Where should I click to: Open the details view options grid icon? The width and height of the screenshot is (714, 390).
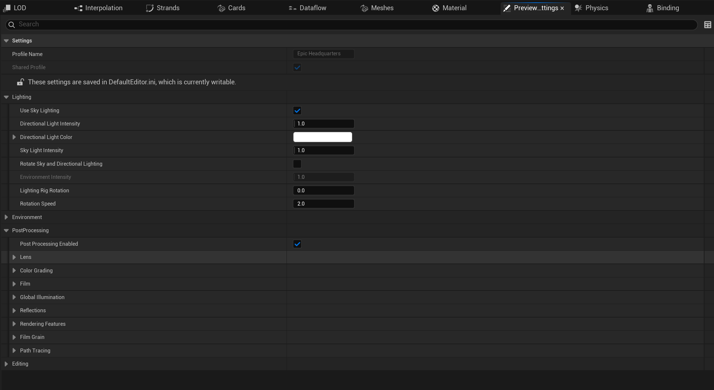[x=707, y=25]
